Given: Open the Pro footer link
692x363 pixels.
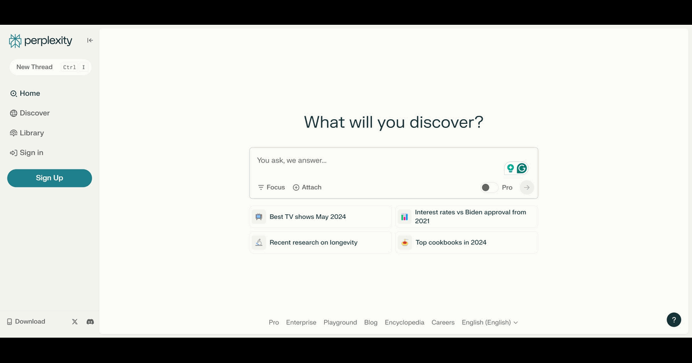Looking at the screenshot, I should tap(274, 323).
